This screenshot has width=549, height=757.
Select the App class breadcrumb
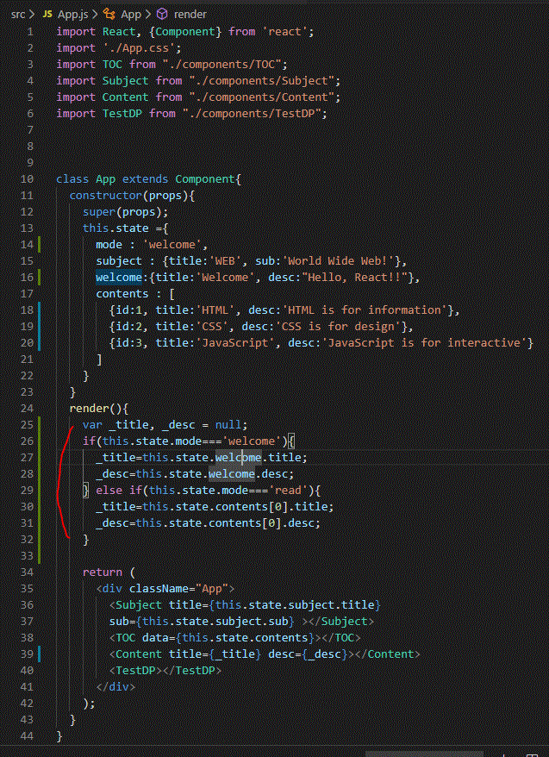(x=131, y=15)
